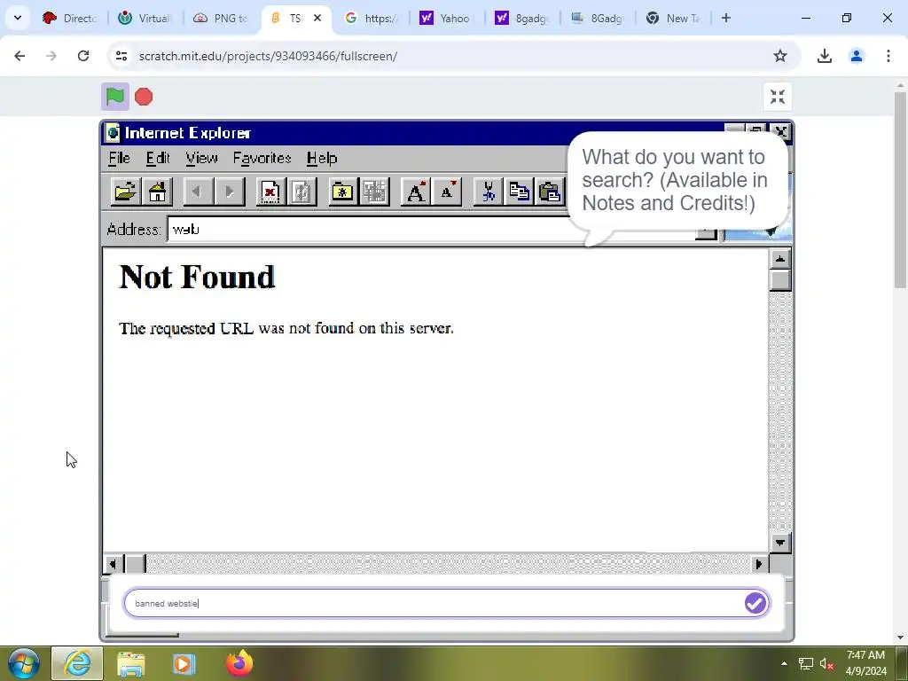Click the green flag to start project
This screenshot has width=908, height=681.
[x=114, y=97]
